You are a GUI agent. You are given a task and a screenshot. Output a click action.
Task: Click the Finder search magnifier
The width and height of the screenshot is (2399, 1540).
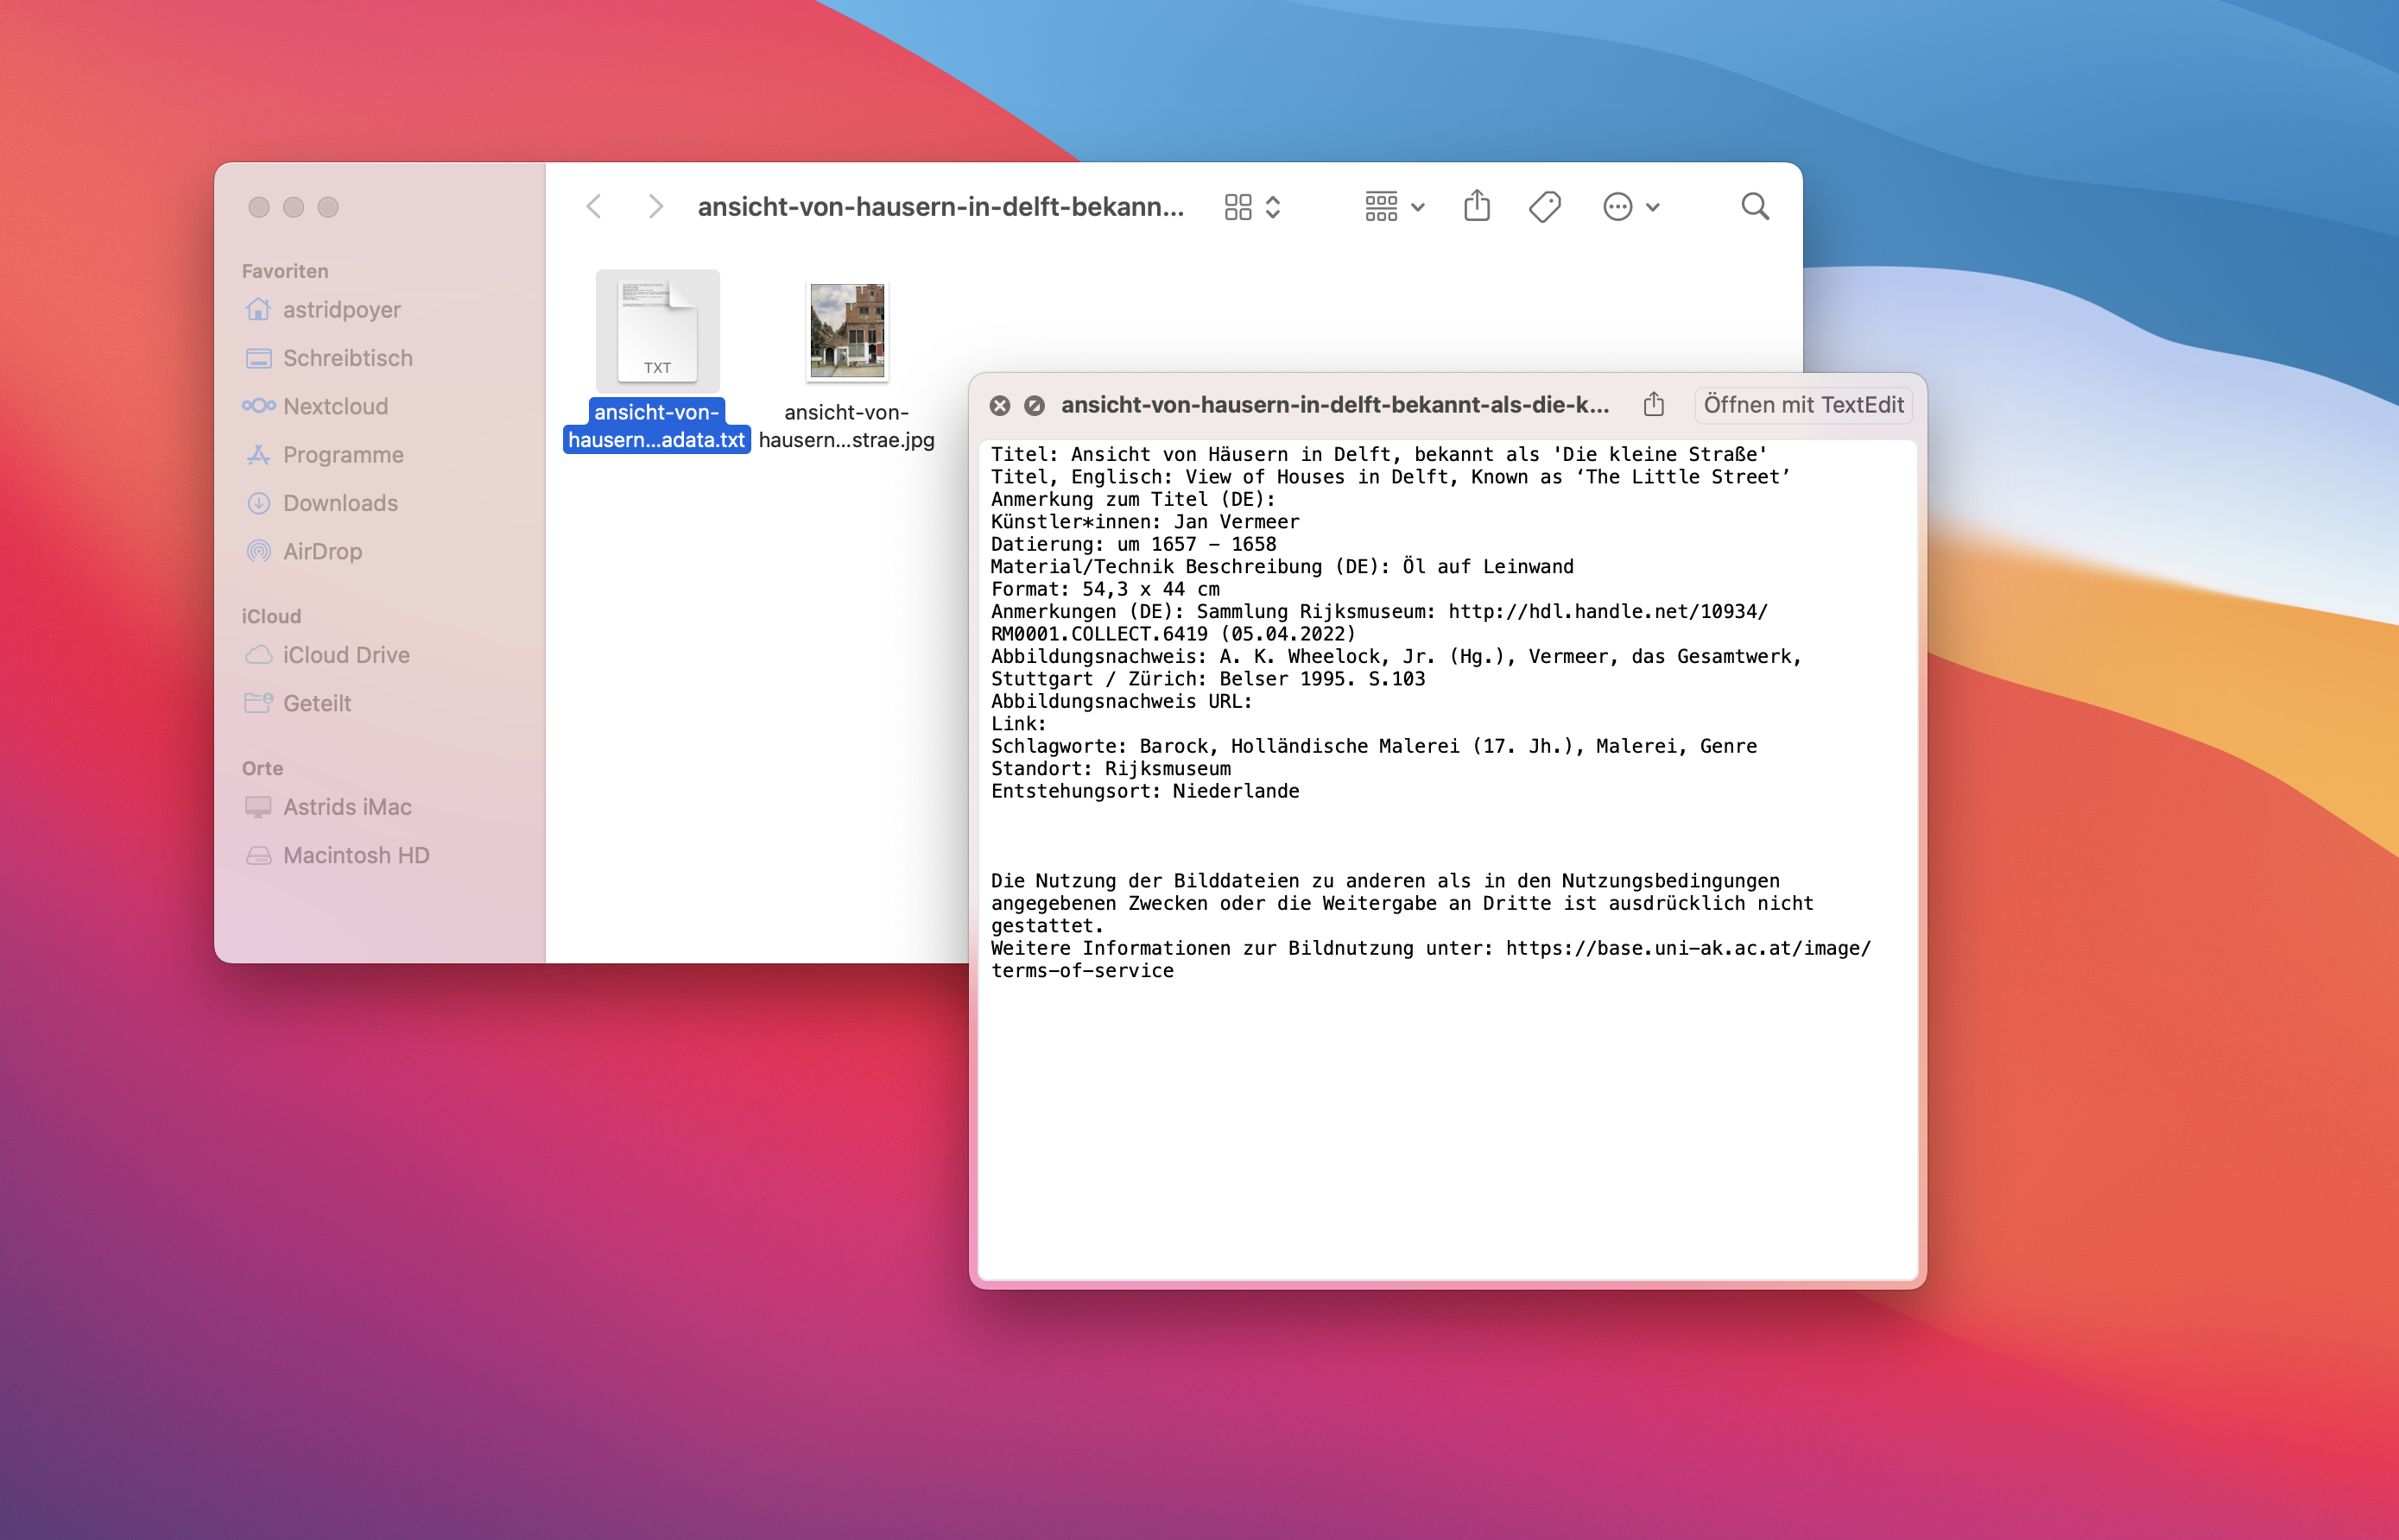click(x=1755, y=207)
